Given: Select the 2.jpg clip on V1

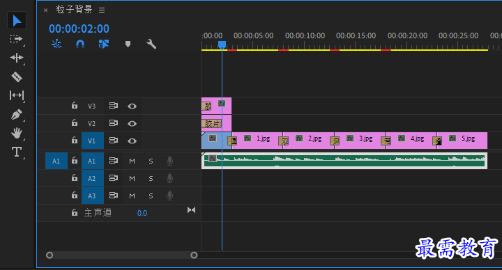Looking at the screenshot, I should pyautogui.click(x=309, y=141).
